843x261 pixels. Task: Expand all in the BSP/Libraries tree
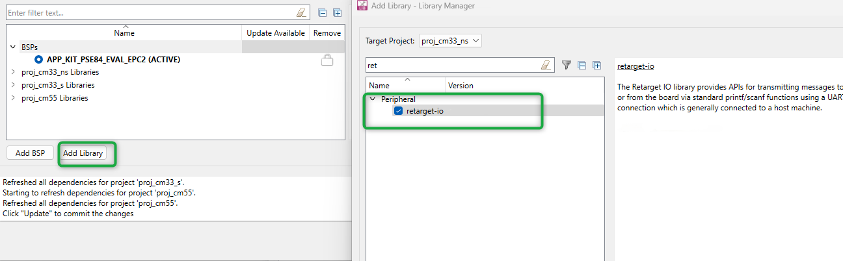click(337, 12)
